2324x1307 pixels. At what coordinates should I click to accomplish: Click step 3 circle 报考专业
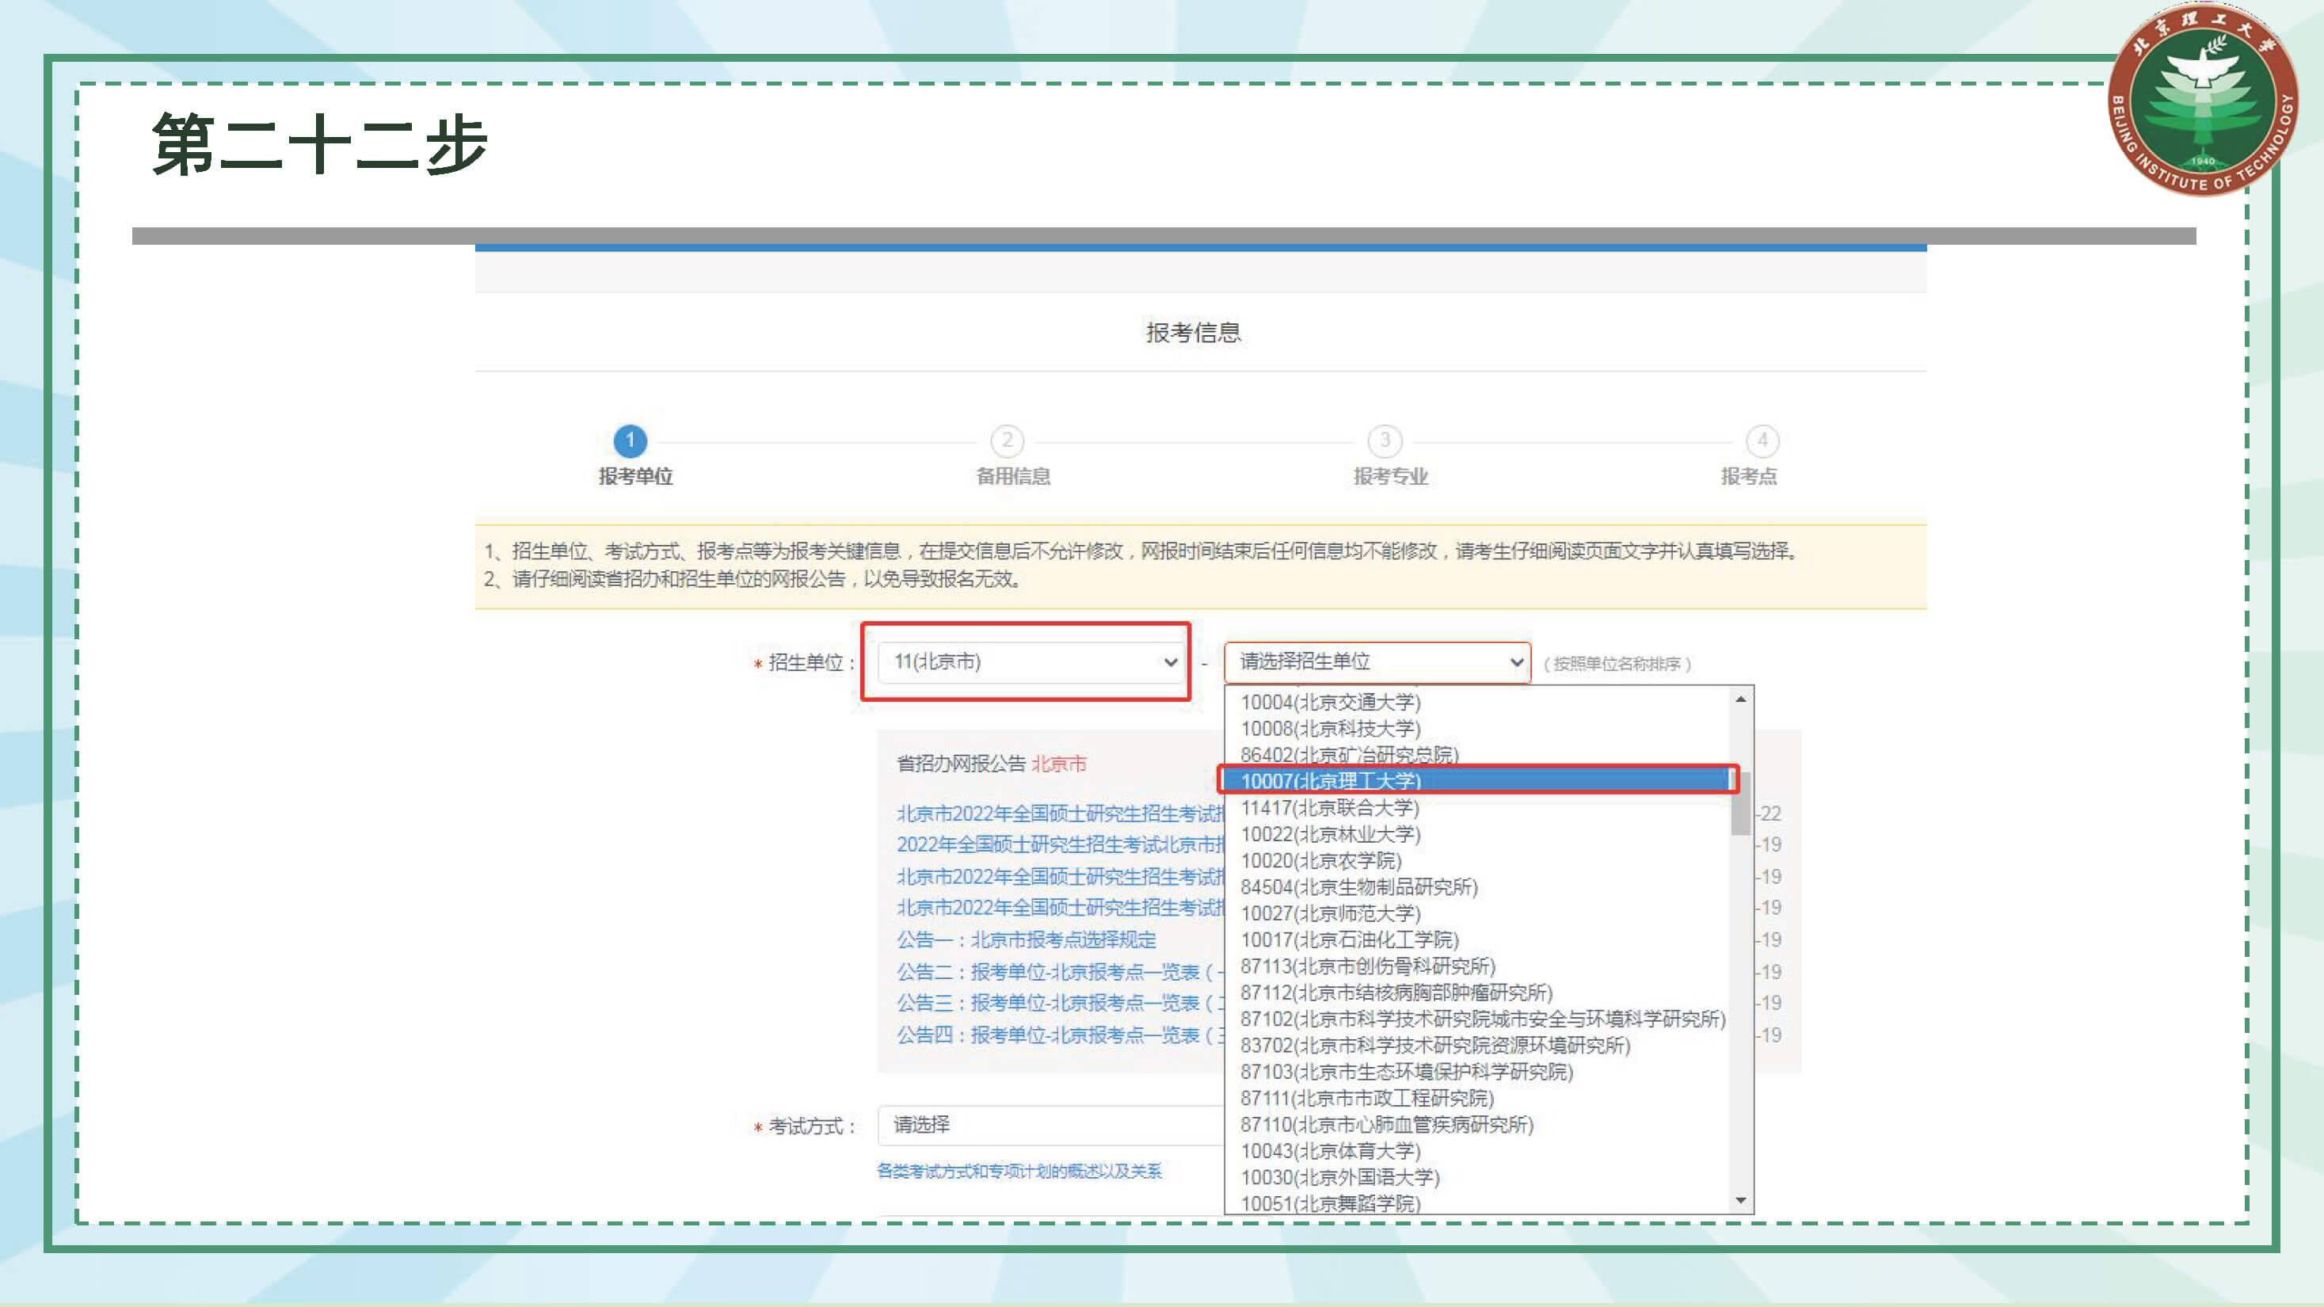pos(1385,441)
